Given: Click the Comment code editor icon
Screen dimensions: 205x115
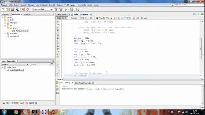Looking at the screenshot, I should point(142,18).
